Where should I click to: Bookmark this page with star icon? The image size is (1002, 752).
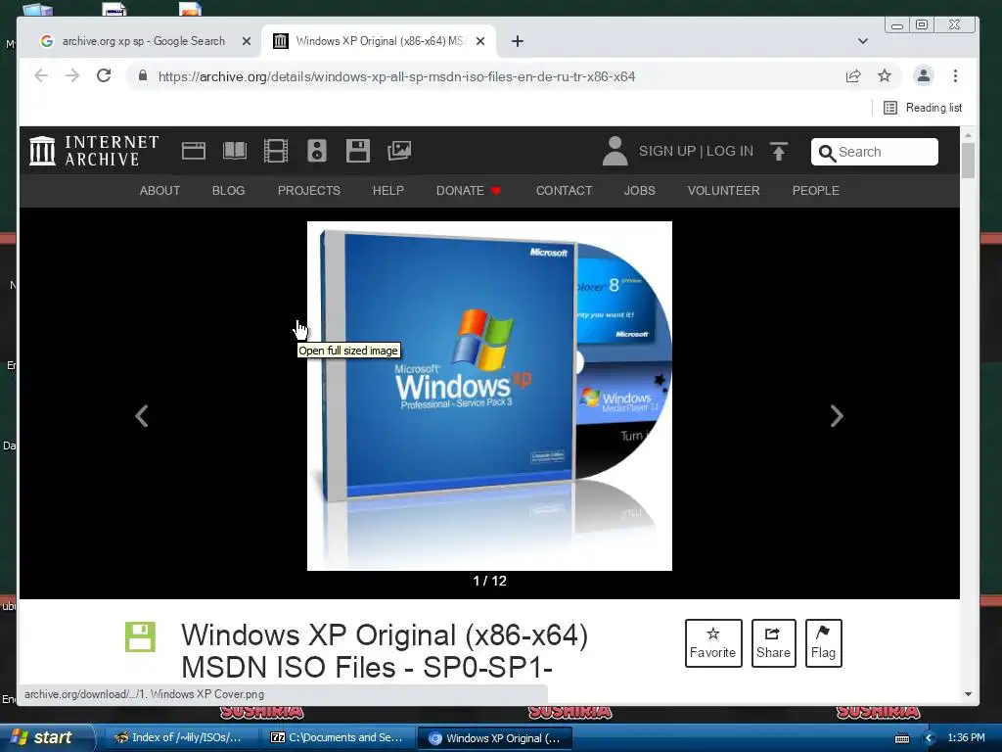coord(885,76)
